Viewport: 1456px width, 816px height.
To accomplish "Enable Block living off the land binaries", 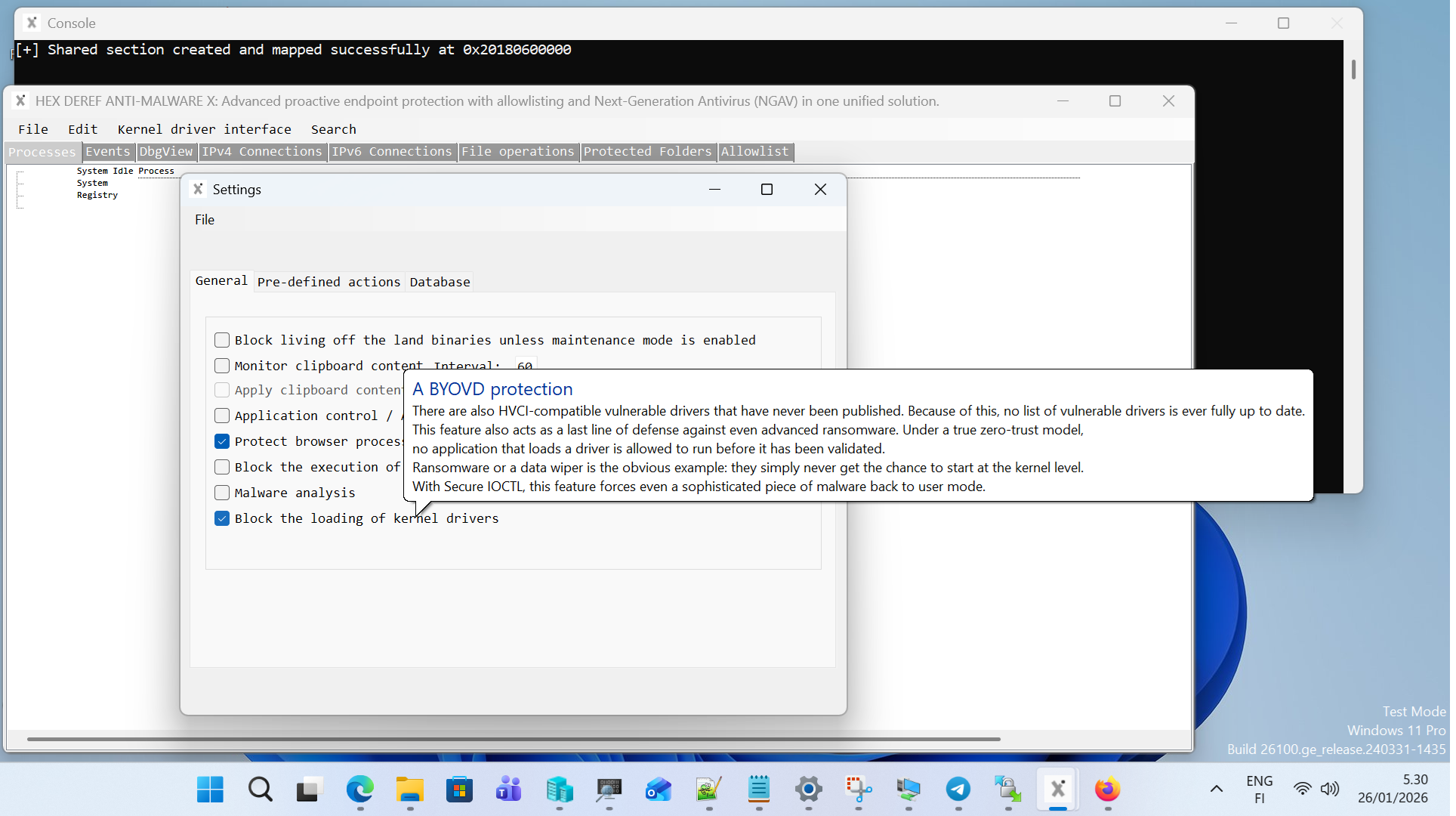I will click(x=222, y=340).
